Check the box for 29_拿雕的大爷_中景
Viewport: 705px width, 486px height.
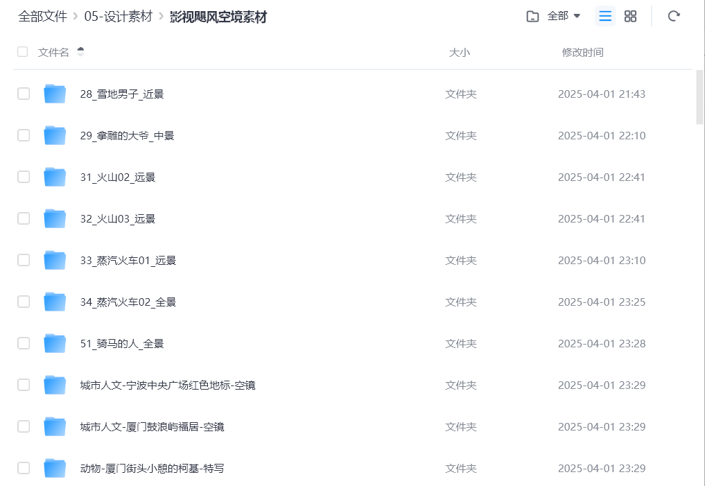24,135
